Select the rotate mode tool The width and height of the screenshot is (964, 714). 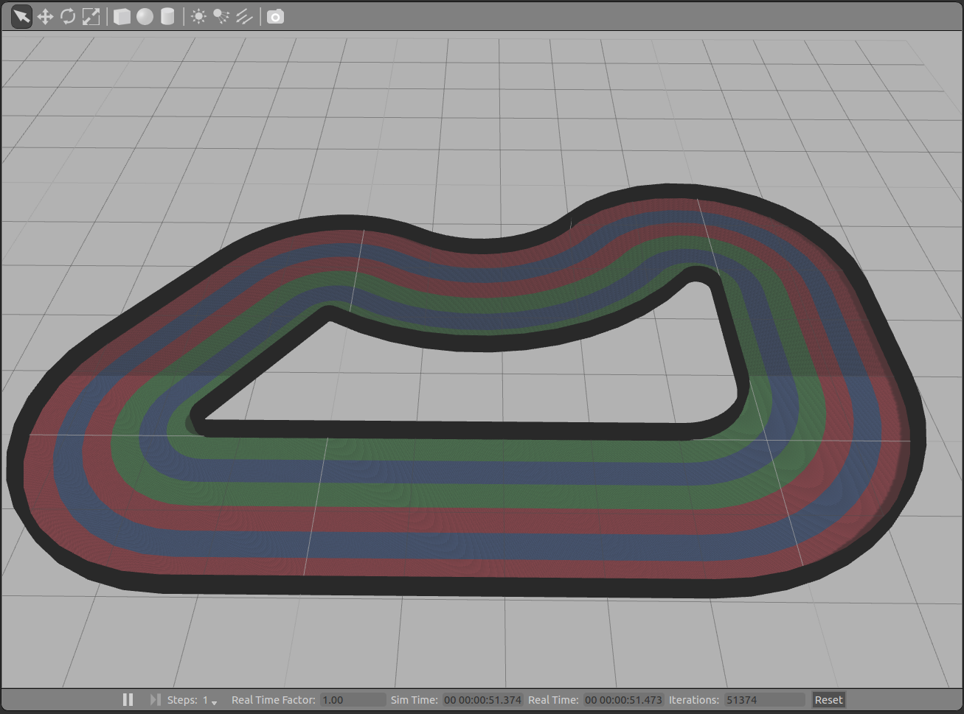coord(68,16)
